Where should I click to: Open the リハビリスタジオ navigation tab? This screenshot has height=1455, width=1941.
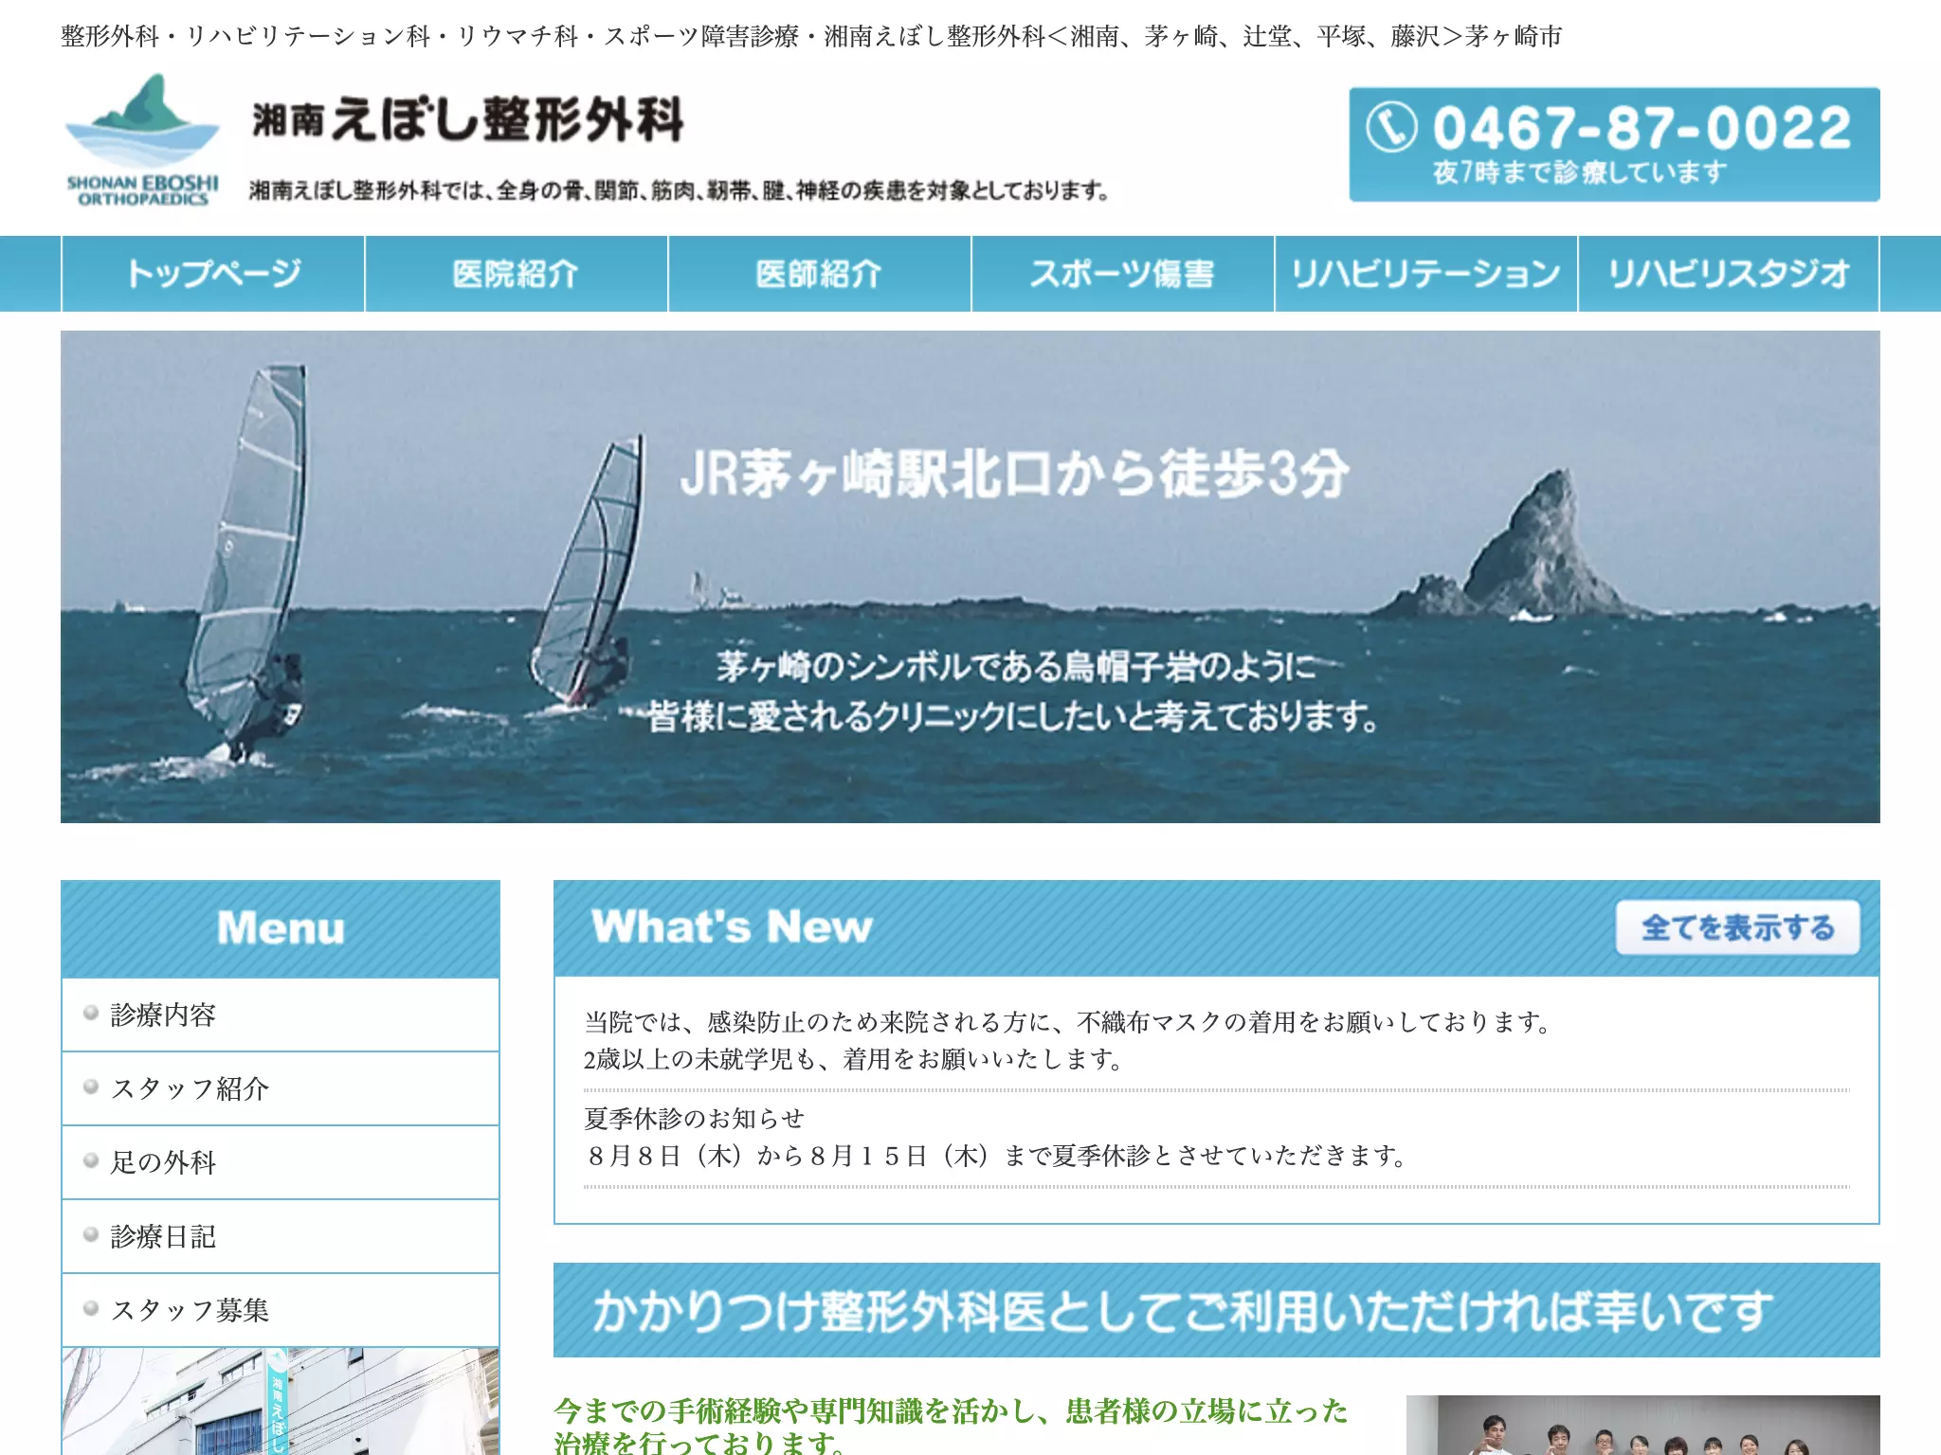(1729, 274)
